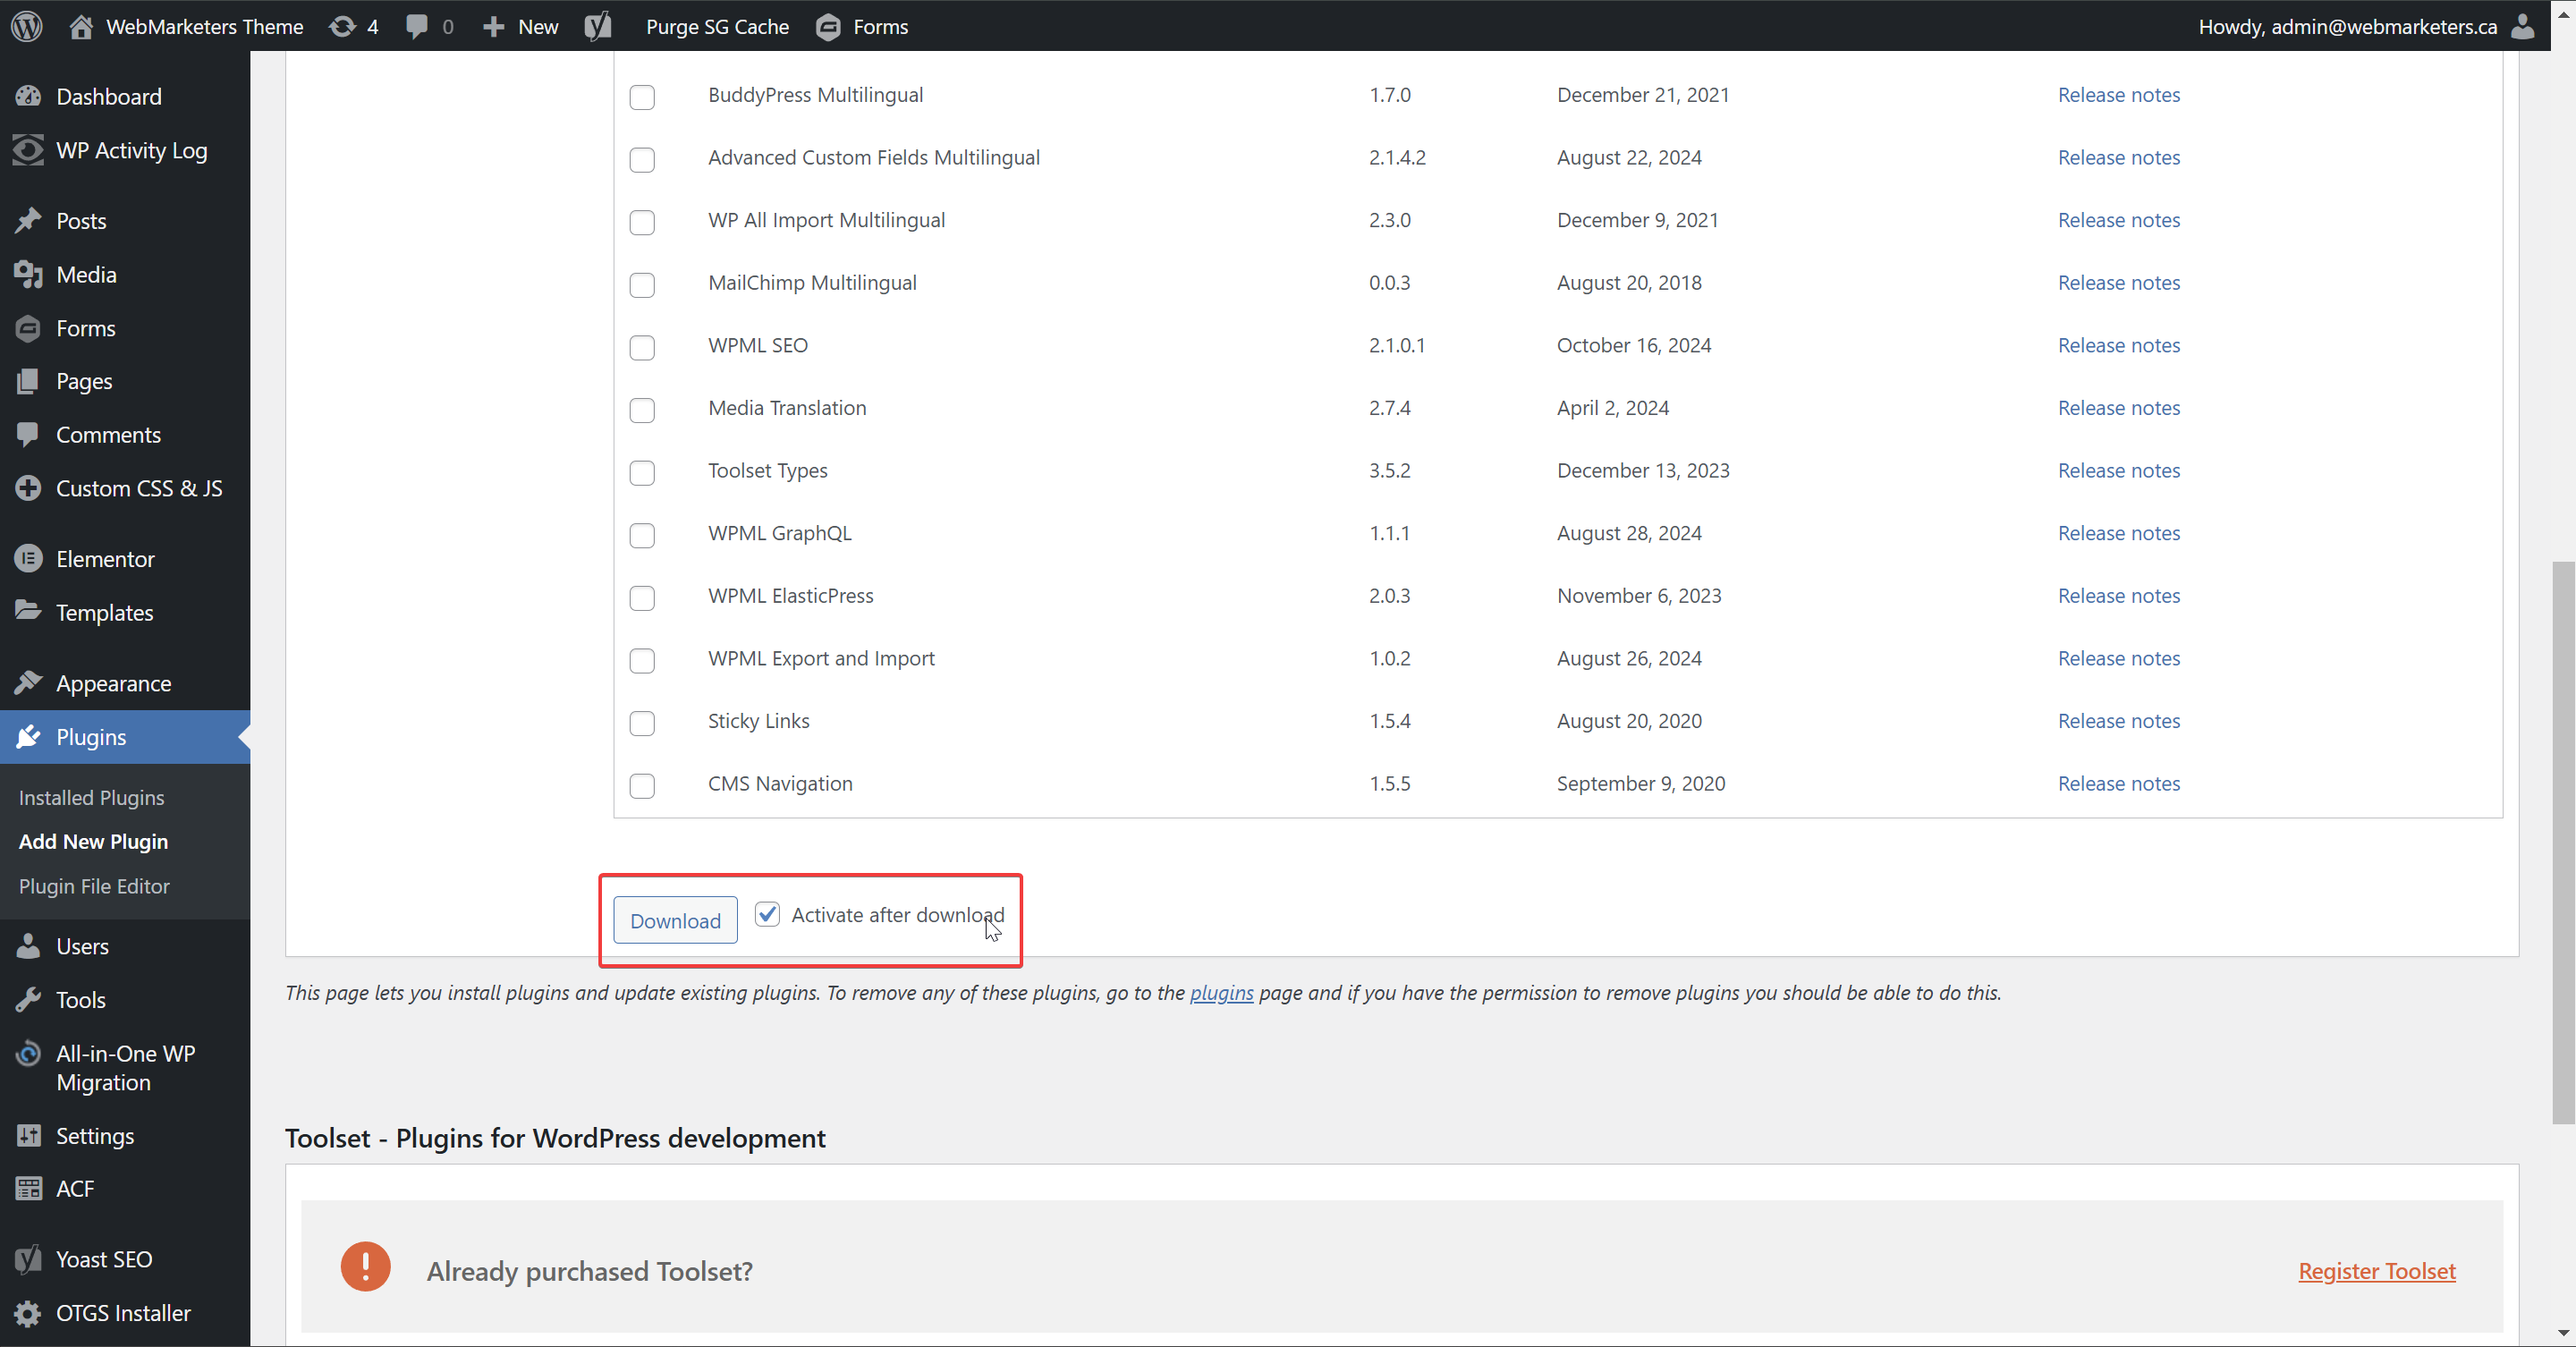Click the Yoast SEO icon in top admin bar
The height and width of the screenshot is (1347, 2576).
598,26
